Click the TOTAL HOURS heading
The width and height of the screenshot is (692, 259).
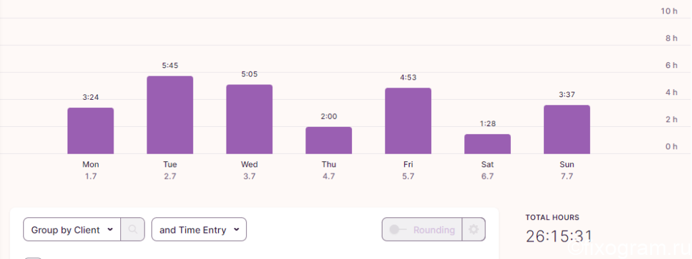[x=552, y=217]
